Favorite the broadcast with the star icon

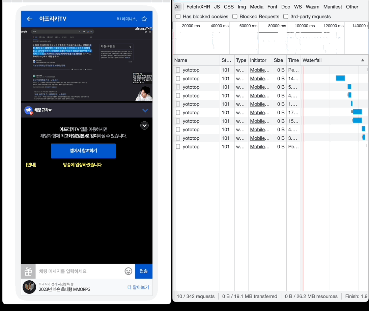144,19
